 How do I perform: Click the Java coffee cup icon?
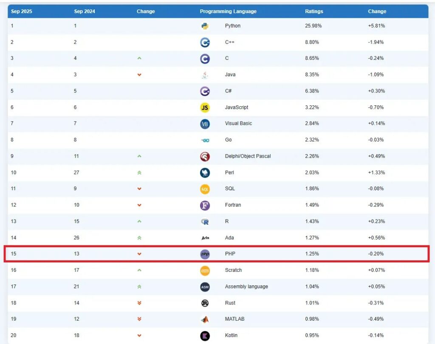point(205,75)
